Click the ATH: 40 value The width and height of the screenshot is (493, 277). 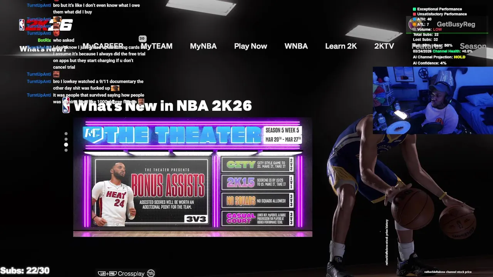pyautogui.click(x=424, y=19)
